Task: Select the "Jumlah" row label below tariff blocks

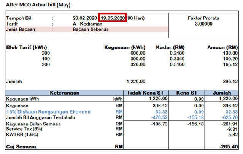Action: [14, 82]
